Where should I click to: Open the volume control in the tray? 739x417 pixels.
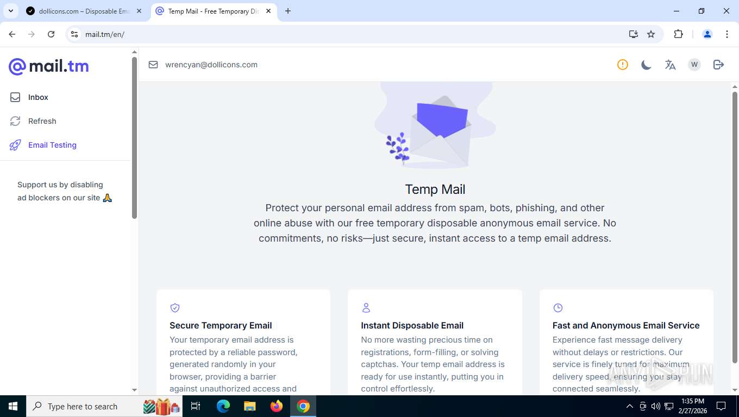[x=656, y=406]
